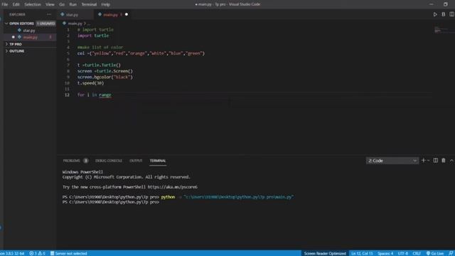Click the 1 UNSAVED badge in Open Editors
455x256 pixels.
click(45, 23)
